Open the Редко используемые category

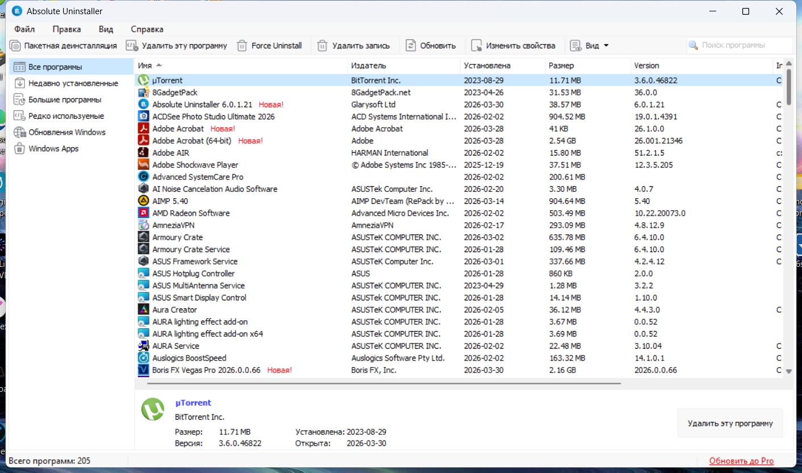tap(72, 116)
